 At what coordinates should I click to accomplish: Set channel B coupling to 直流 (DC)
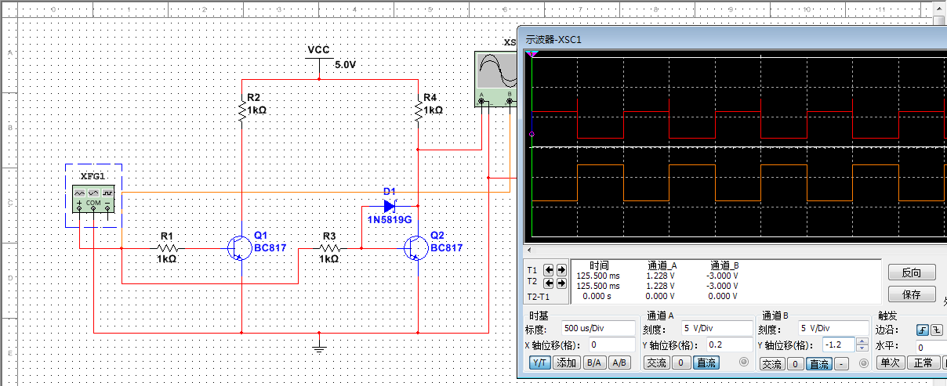click(x=818, y=364)
